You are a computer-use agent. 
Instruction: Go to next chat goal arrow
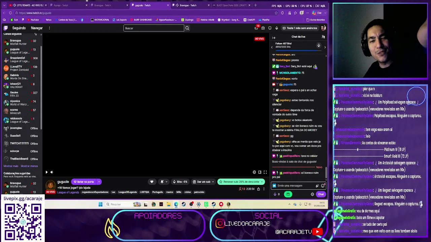(325, 47)
